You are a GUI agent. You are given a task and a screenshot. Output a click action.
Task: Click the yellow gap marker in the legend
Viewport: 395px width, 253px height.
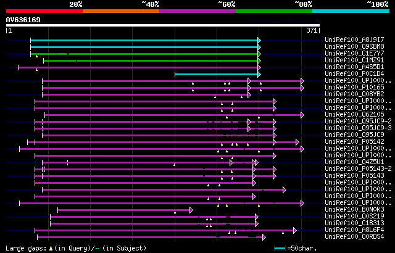51,249
